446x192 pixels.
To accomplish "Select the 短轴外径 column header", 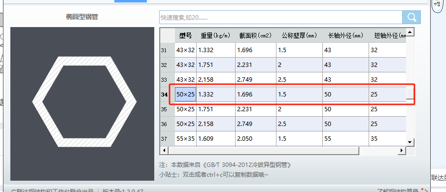I will tap(388, 35).
